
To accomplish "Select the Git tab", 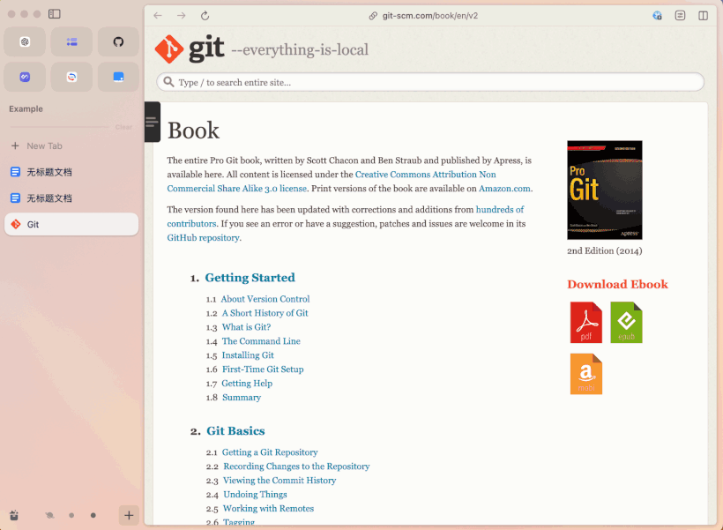I will (71, 224).
